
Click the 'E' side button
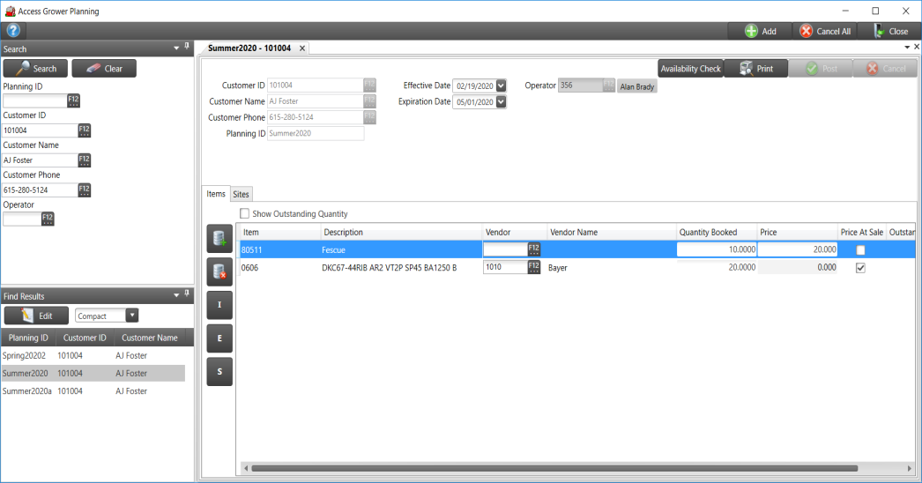coord(219,338)
